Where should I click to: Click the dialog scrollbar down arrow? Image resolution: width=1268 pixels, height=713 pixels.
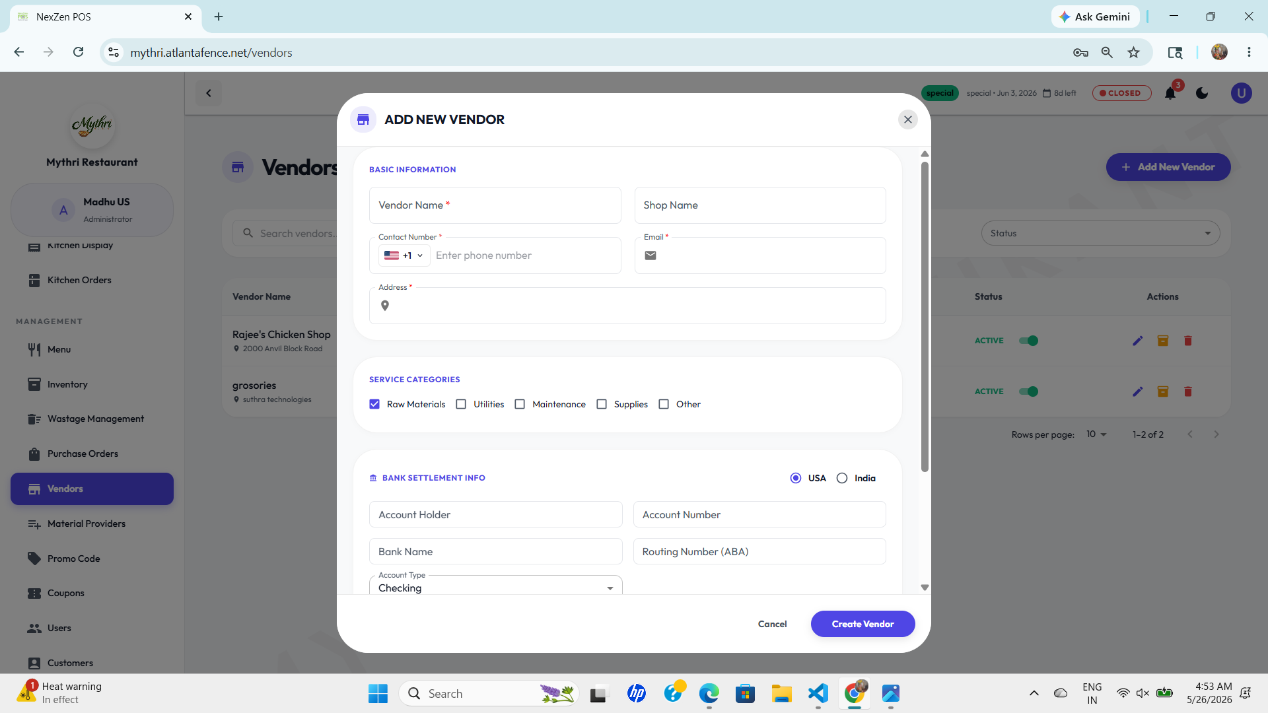(x=925, y=588)
